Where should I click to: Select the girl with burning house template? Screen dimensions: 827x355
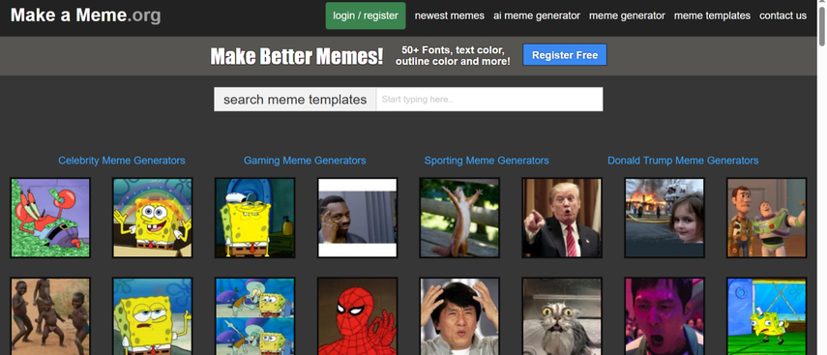[665, 218]
